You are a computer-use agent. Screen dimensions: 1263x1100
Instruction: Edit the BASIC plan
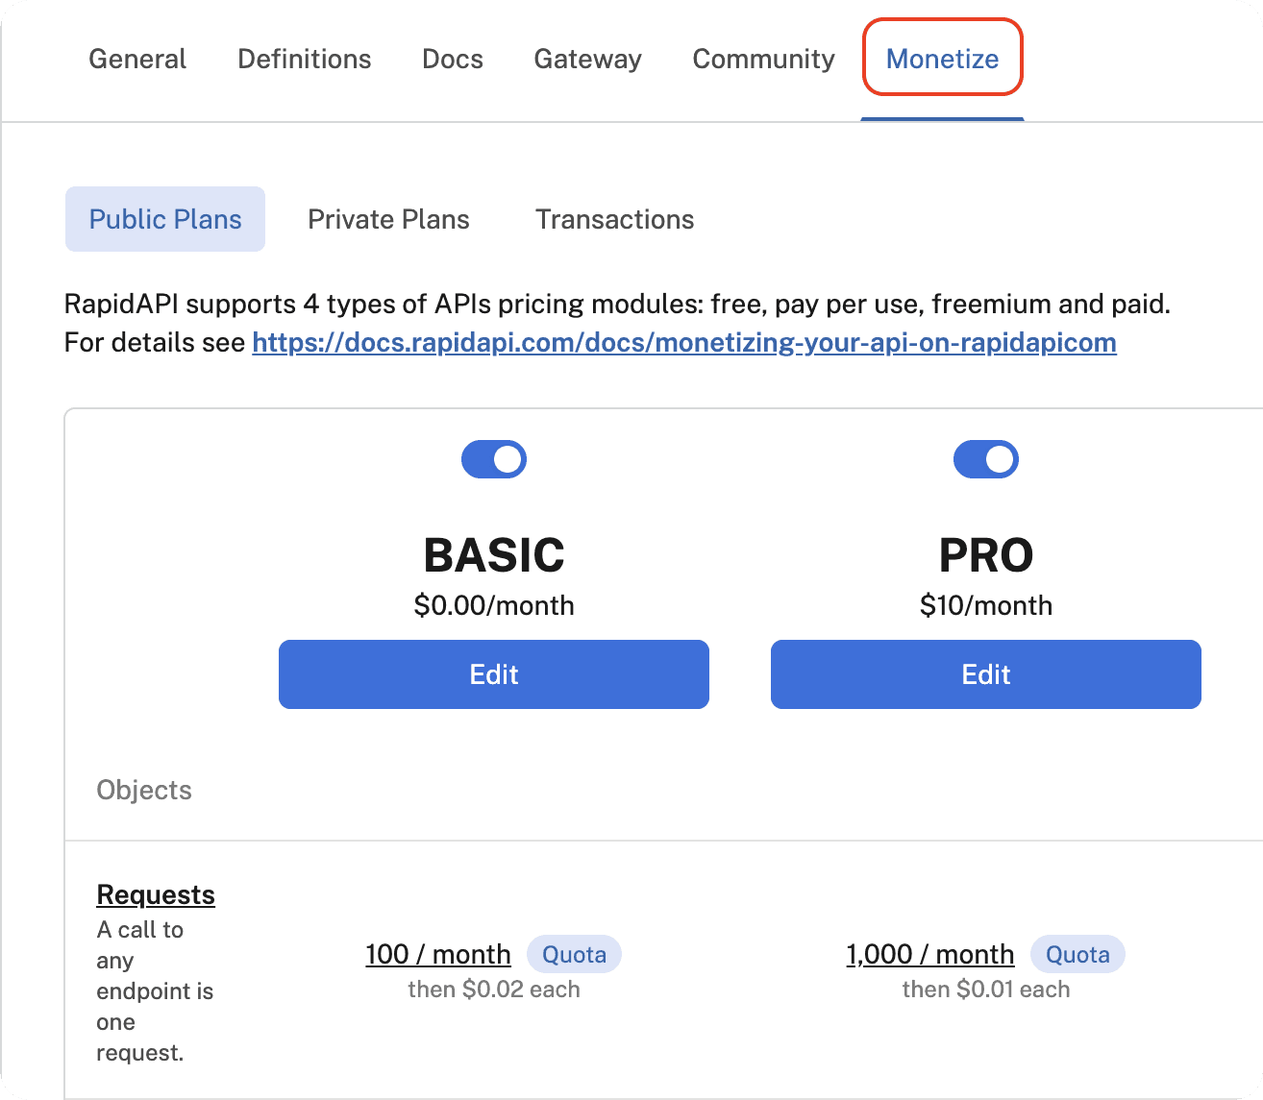(x=494, y=674)
